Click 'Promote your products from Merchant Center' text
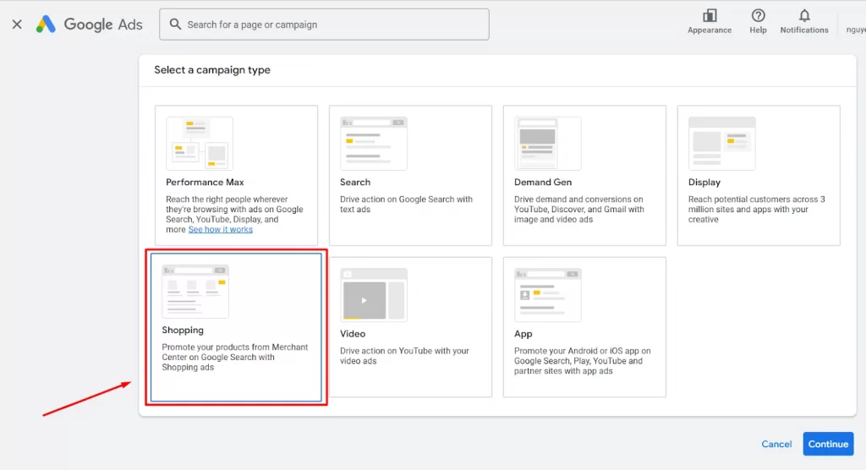This screenshot has height=470, width=866. pyautogui.click(x=235, y=358)
